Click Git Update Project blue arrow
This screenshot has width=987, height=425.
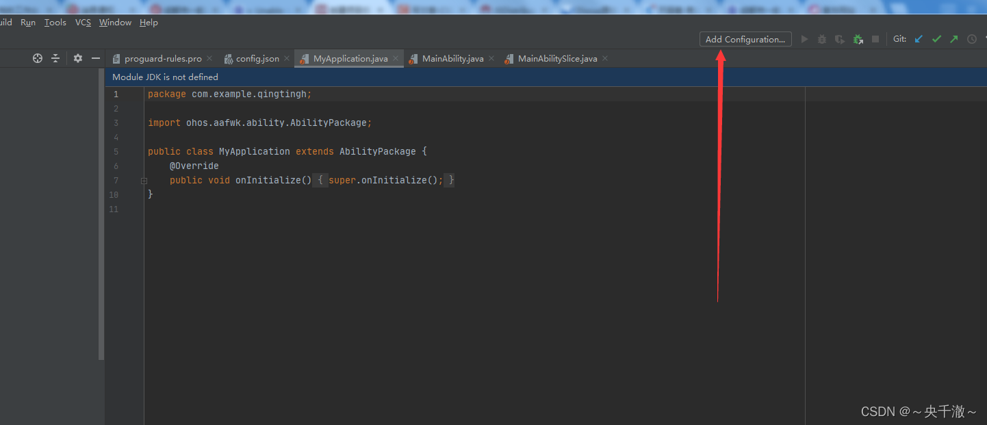point(919,39)
